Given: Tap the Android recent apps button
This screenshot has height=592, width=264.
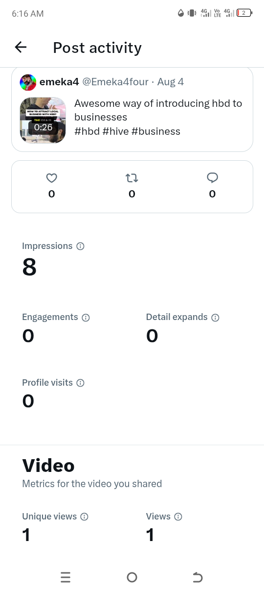Looking at the screenshot, I should click(66, 578).
